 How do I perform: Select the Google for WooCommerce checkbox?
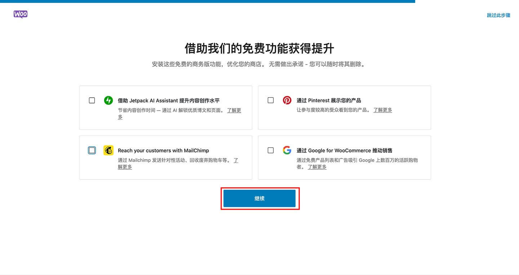[x=271, y=150]
